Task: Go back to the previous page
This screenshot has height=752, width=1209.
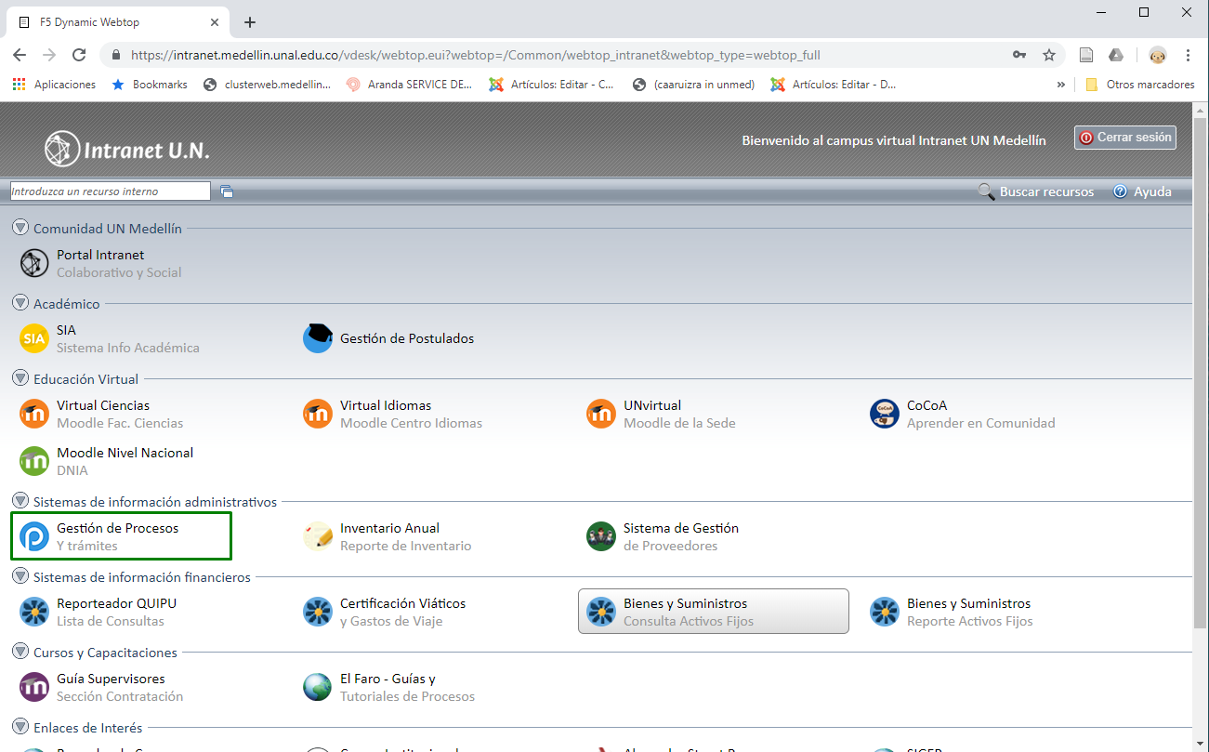Action: [x=21, y=55]
